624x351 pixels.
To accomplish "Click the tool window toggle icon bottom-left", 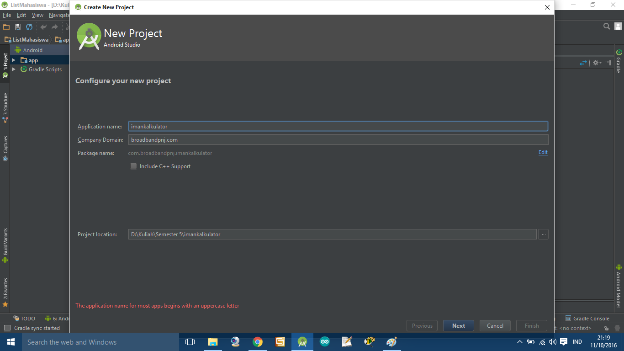I will (x=7, y=328).
